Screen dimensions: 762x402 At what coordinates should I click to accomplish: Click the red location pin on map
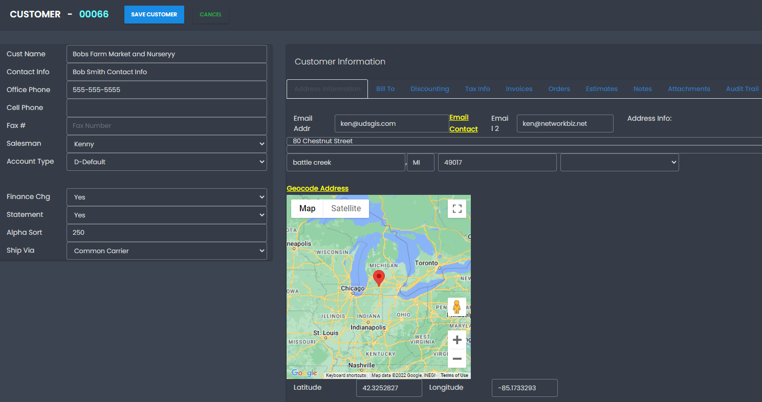pyautogui.click(x=379, y=278)
